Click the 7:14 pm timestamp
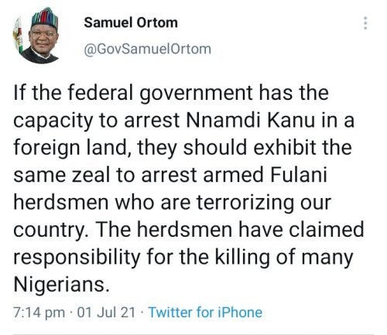The image size is (387, 335). coord(39,313)
